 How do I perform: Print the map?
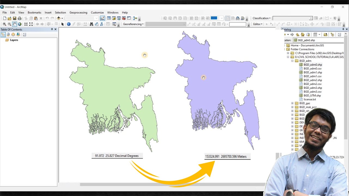[20, 18]
